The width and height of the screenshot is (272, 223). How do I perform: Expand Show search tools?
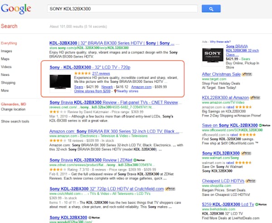point(15,121)
